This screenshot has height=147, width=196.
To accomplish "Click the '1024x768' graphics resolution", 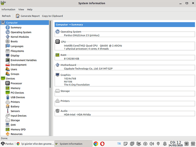I will [x=70, y=78].
